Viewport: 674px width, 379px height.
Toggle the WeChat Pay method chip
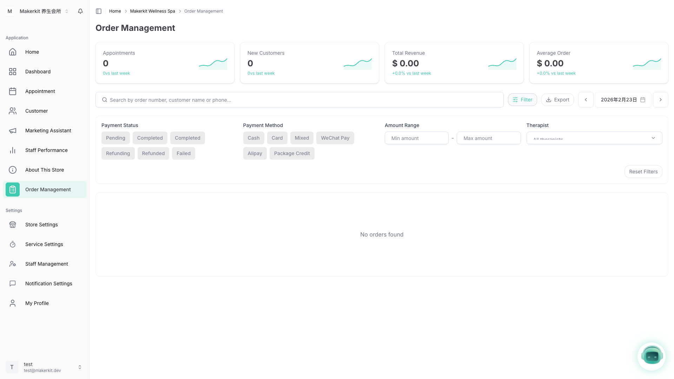(335, 138)
